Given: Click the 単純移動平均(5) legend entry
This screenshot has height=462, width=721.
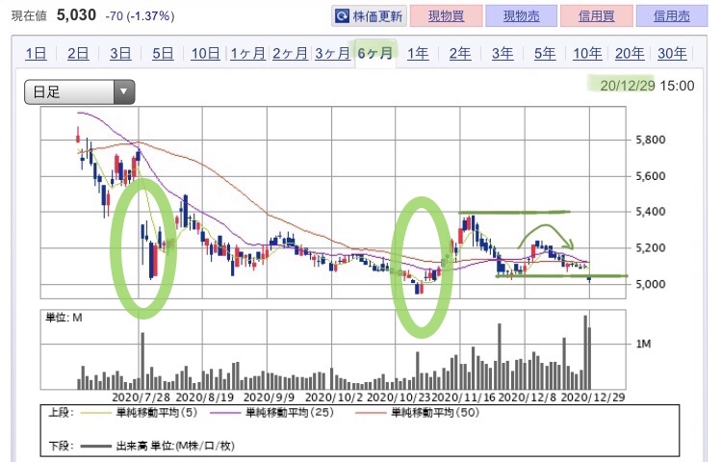Looking at the screenshot, I should pos(140,412).
